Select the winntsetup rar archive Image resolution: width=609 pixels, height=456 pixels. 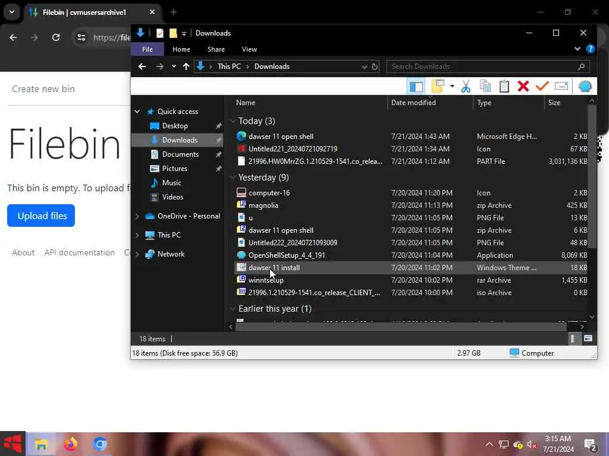click(x=266, y=280)
